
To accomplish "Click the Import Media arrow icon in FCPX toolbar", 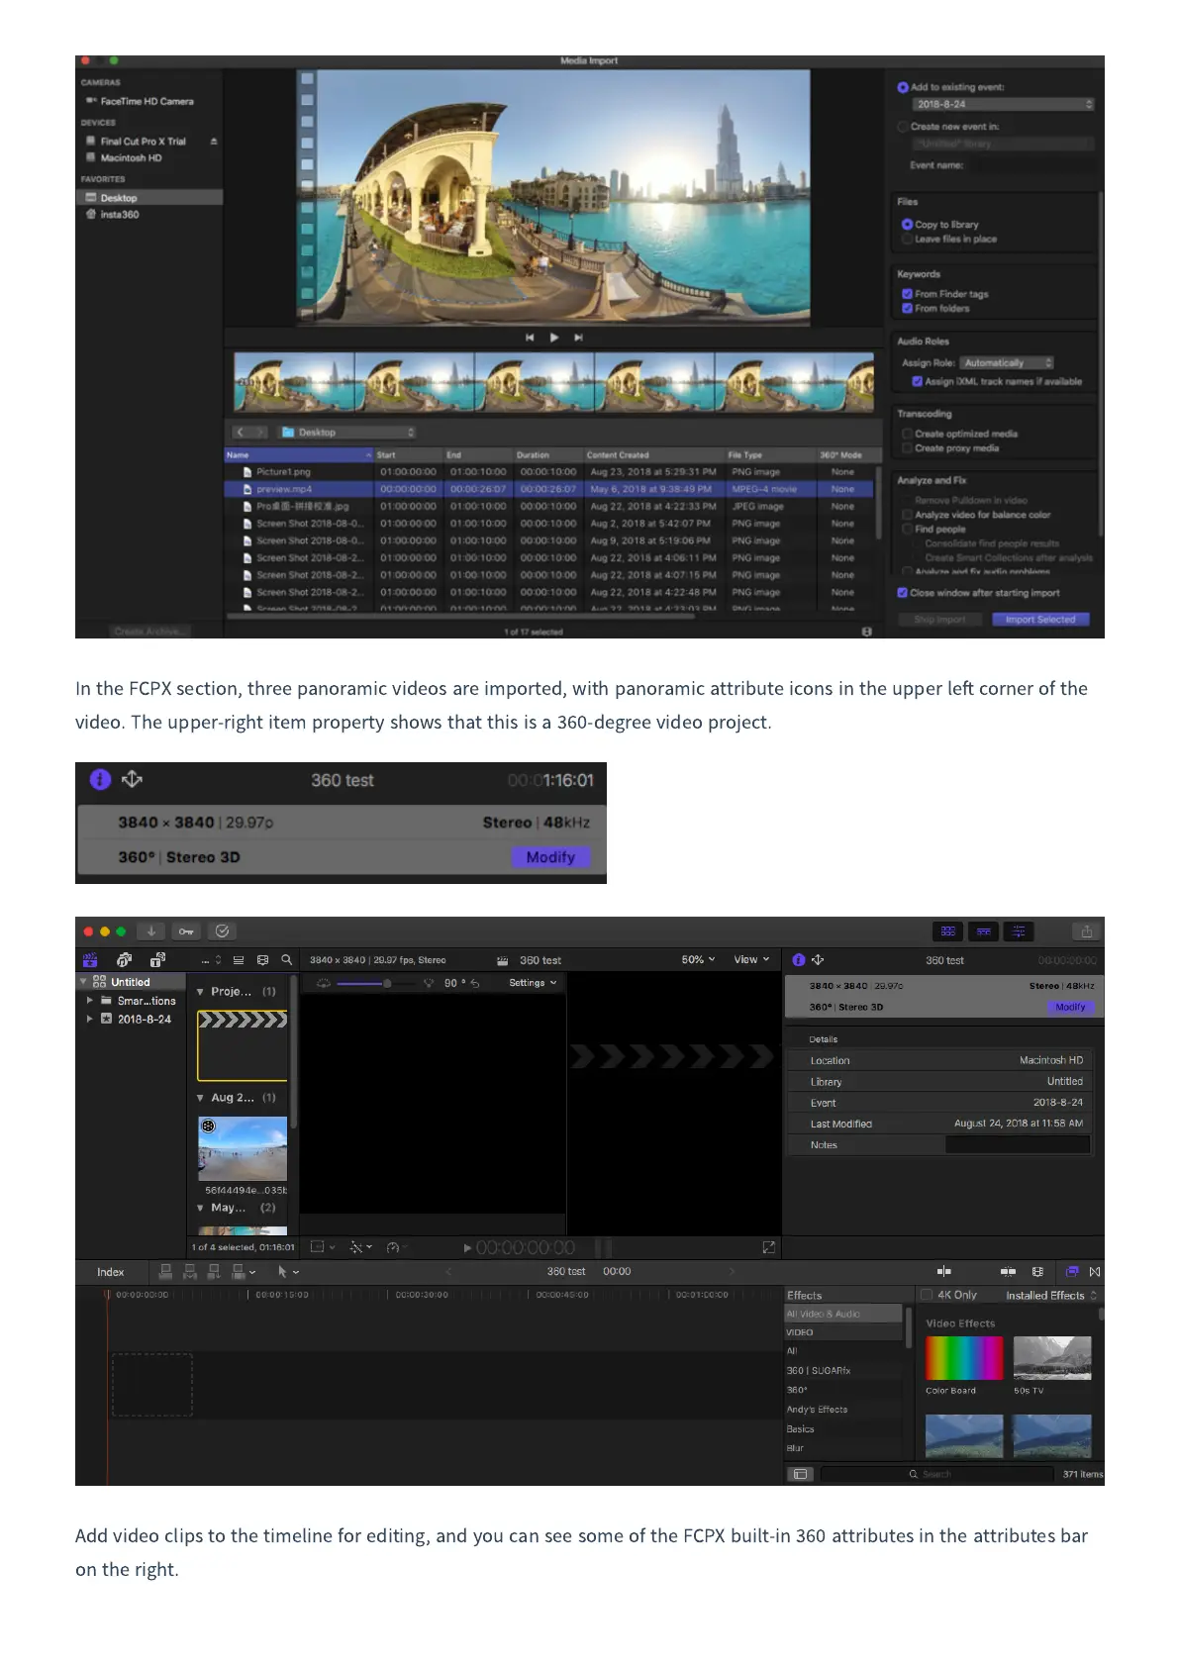I will coord(151,931).
